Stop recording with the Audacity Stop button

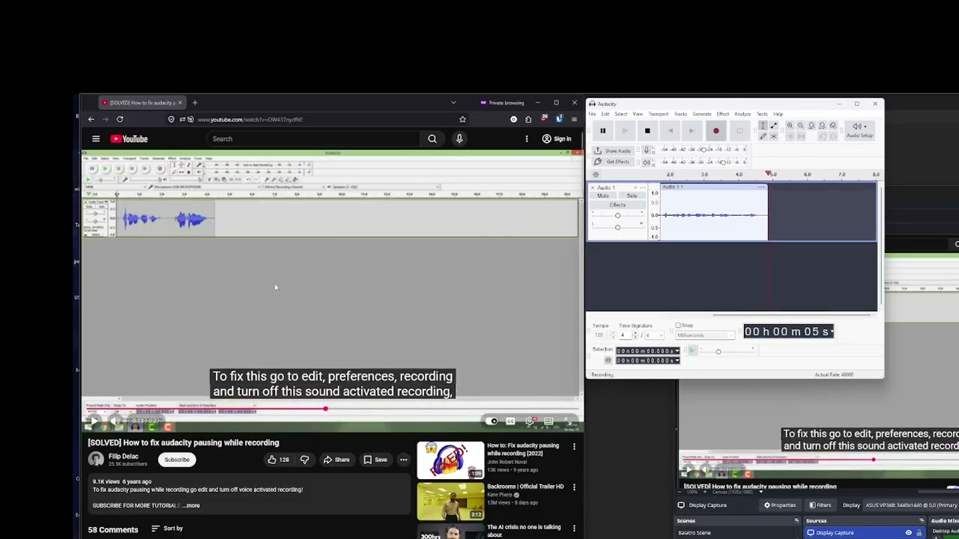[647, 131]
